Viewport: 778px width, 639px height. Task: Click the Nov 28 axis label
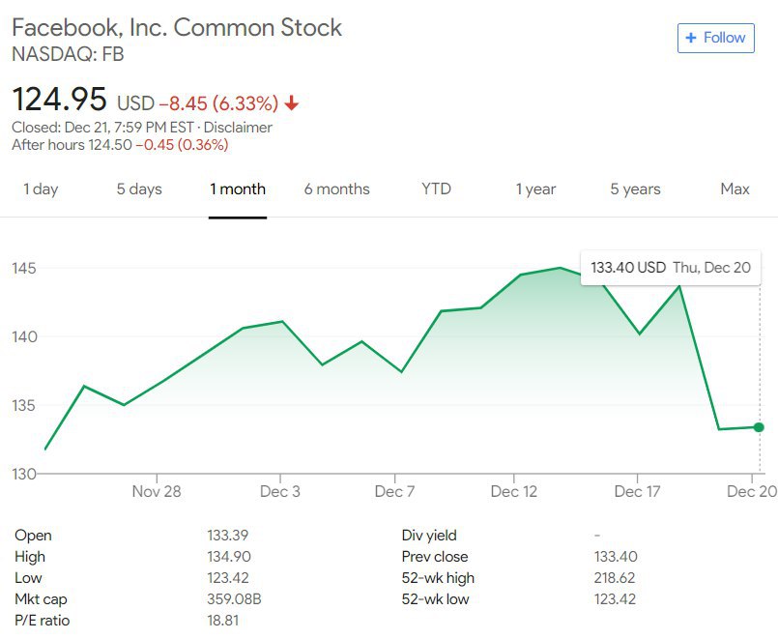[157, 492]
